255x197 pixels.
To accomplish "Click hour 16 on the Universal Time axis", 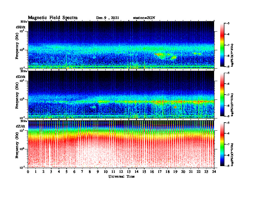I will 152,172.
